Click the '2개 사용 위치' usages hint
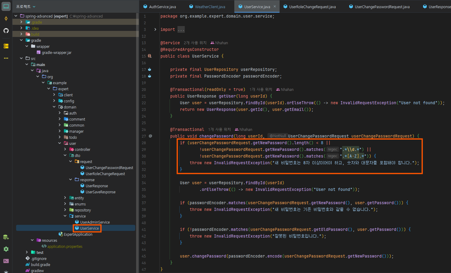This screenshot has width=451, height=273. [195, 43]
